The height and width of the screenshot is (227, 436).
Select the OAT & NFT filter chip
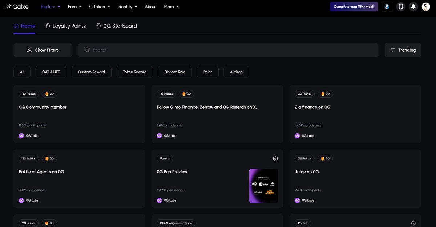click(51, 72)
